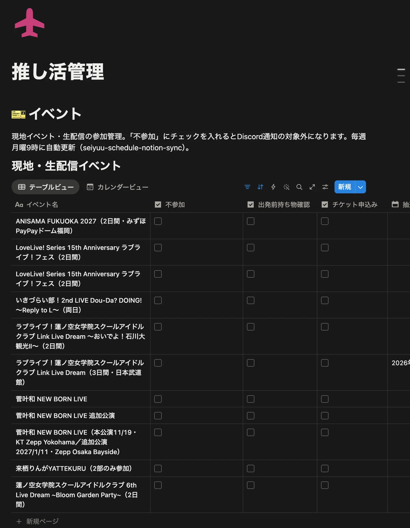Click the sparkle AI icon in toolbar

[286, 187]
